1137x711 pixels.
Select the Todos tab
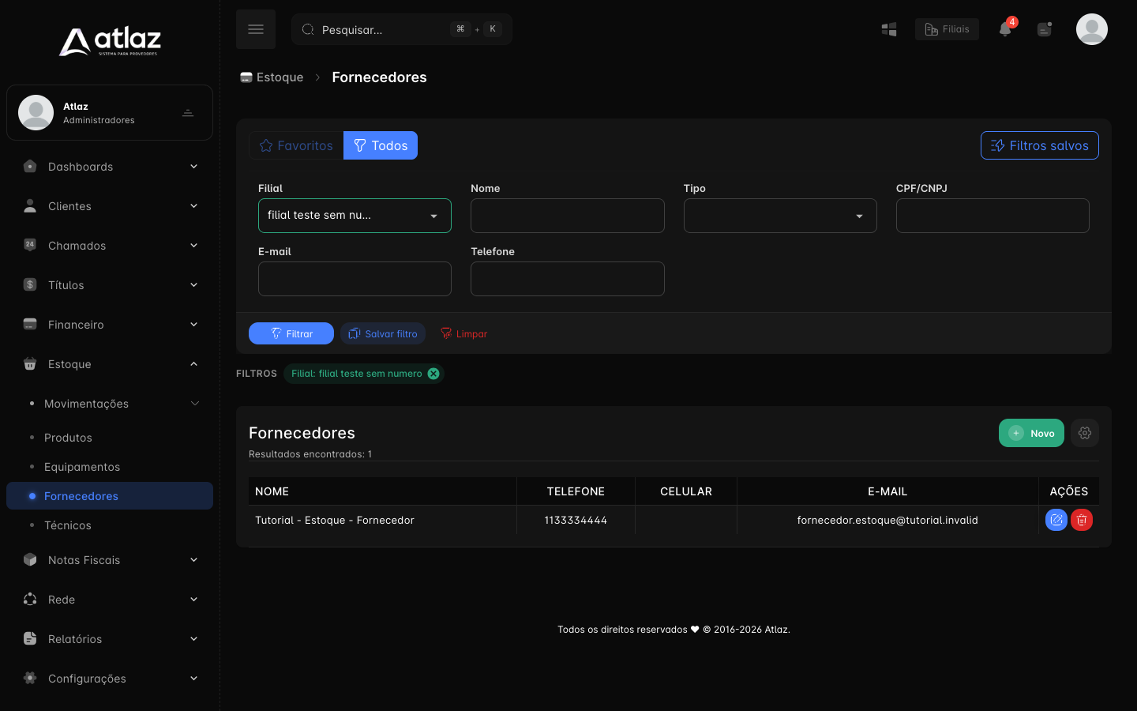coord(381,145)
